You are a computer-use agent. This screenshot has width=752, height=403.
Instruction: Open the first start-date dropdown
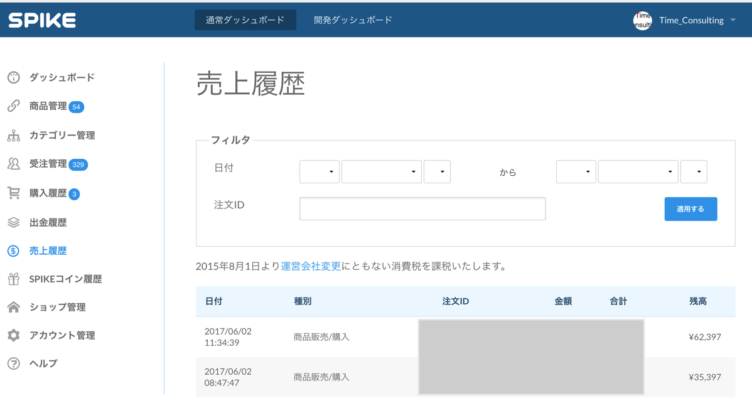pos(320,172)
